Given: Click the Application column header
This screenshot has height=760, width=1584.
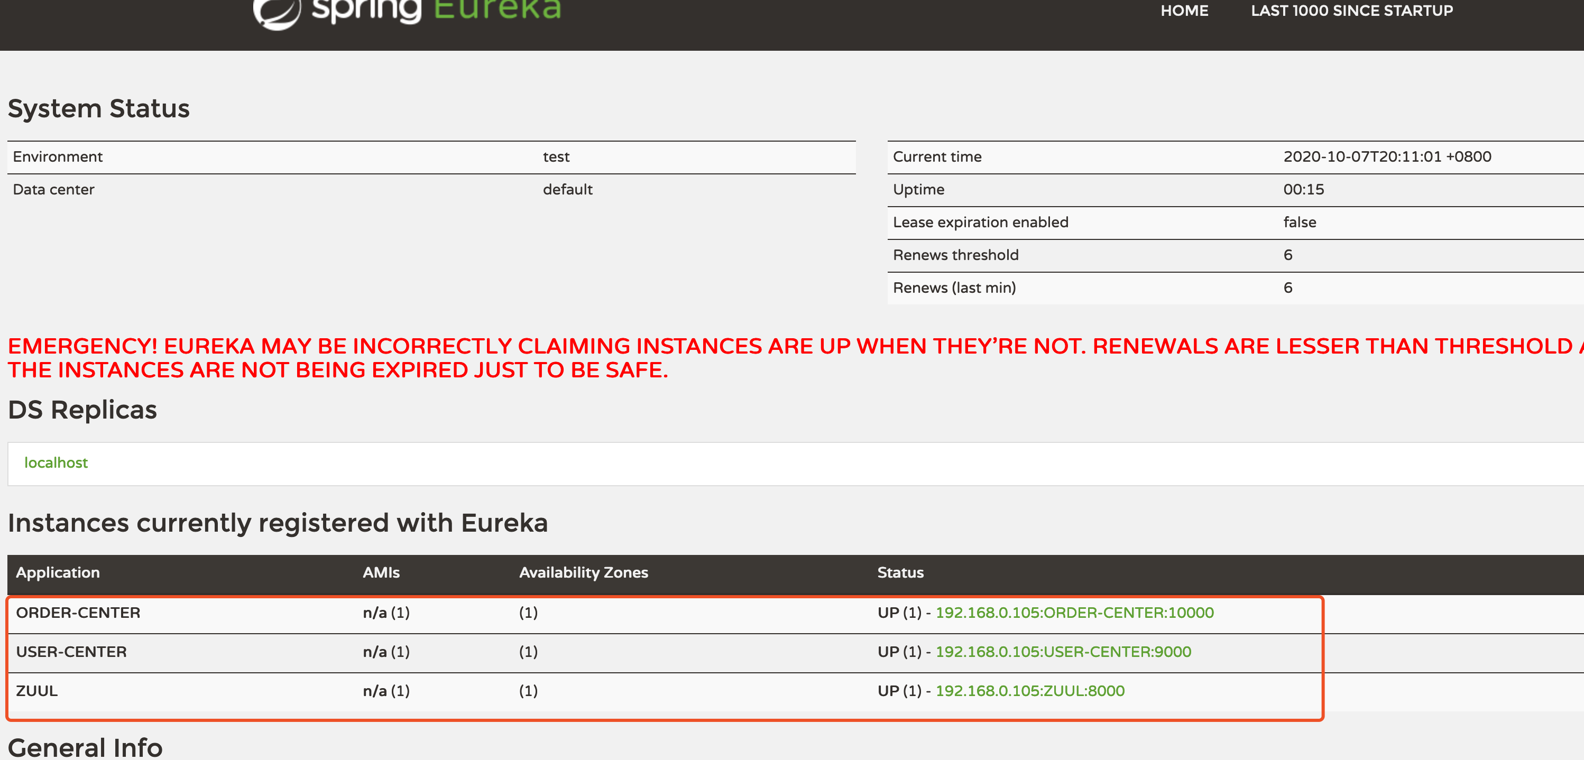Looking at the screenshot, I should [58, 572].
